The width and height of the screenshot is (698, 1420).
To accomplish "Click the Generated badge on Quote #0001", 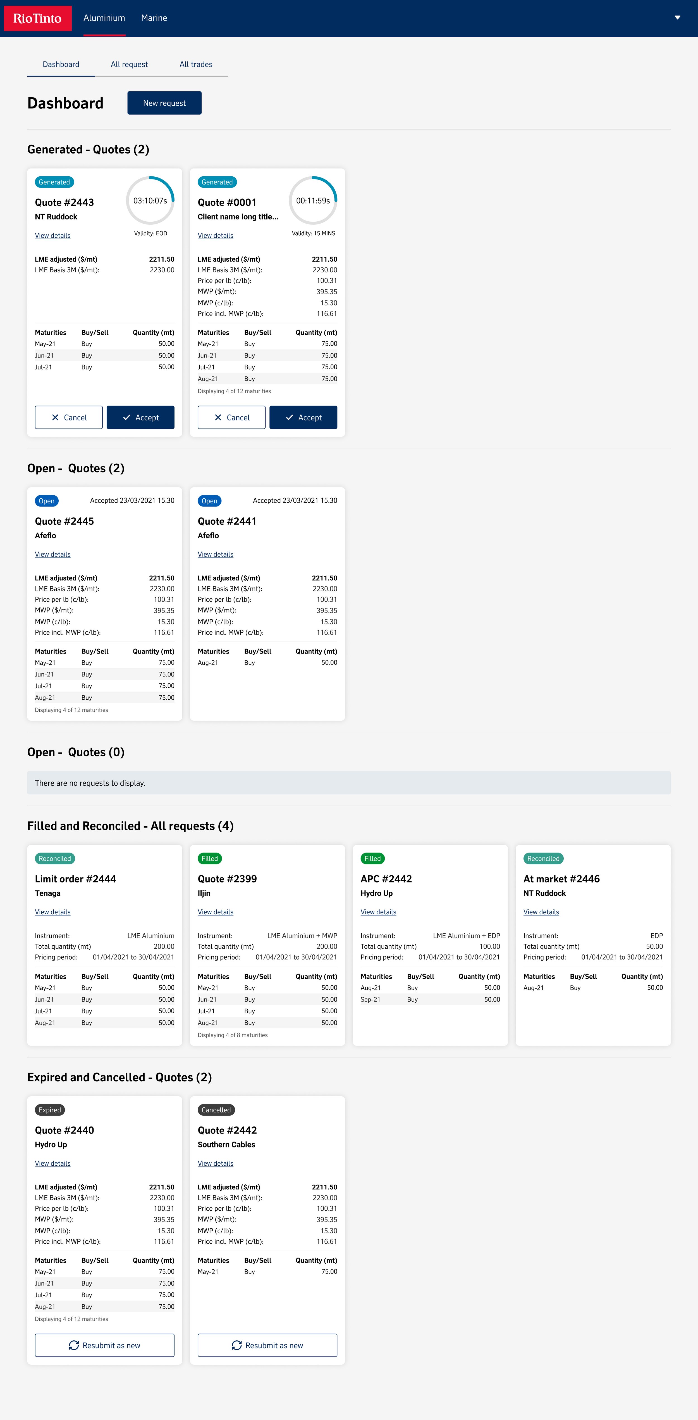I will 217,183.
